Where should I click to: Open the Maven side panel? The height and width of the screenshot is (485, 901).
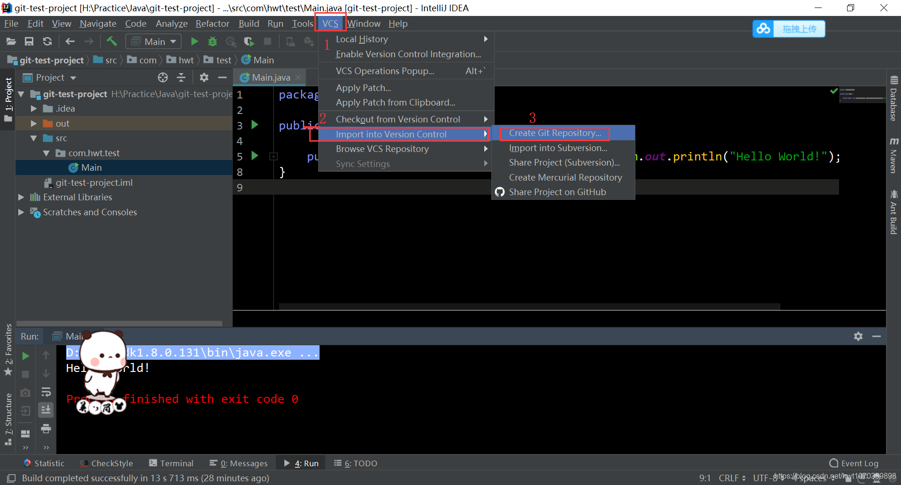tap(893, 156)
